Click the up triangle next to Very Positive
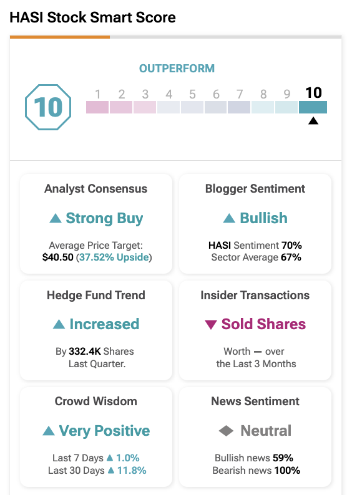 coord(49,431)
